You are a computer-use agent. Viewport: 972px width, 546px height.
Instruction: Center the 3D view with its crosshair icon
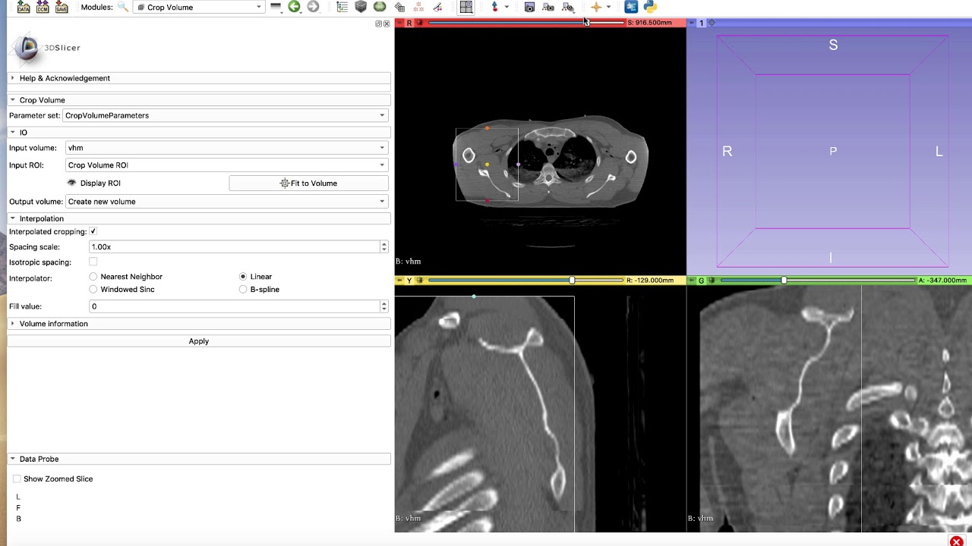pyautogui.click(x=712, y=23)
